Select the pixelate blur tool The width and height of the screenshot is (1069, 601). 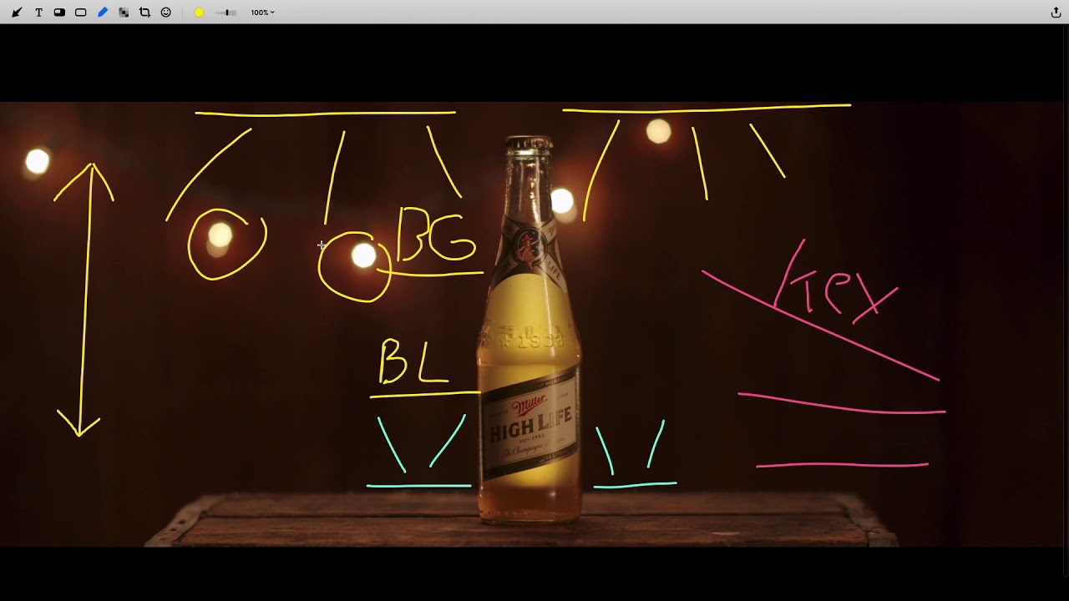pyautogui.click(x=124, y=13)
